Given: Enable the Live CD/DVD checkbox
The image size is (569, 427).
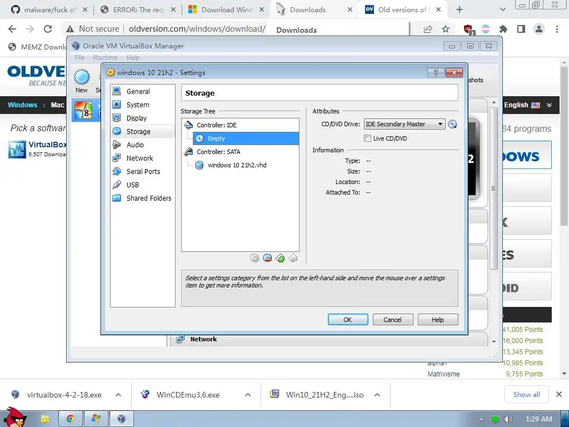Looking at the screenshot, I should (368, 138).
